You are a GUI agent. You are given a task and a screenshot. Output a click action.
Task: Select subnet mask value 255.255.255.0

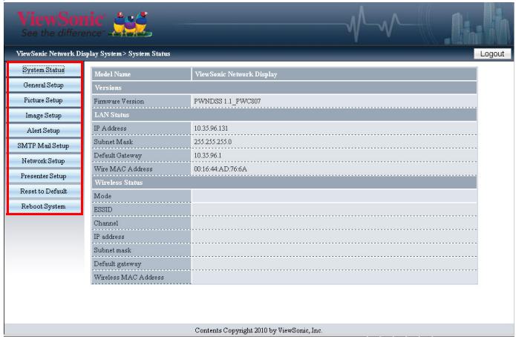[212, 142]
